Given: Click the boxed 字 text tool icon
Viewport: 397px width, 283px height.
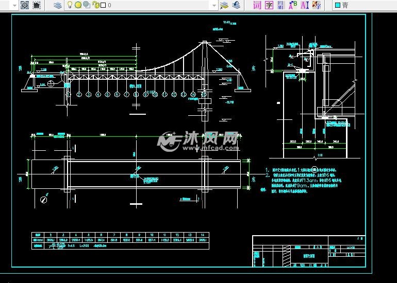Looking at the screenshot, I should point(269,5).
